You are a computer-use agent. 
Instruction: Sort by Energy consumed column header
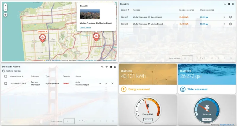(x=187, y=10)
